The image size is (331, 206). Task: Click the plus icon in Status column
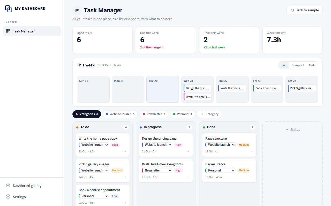point(287,130)
